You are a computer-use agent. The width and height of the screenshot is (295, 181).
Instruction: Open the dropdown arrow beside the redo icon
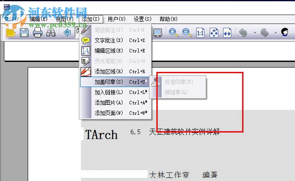pos(276,33)
